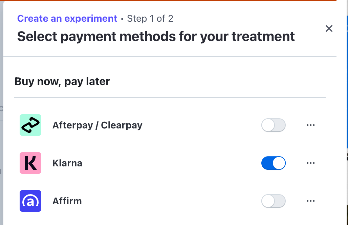
Task: Open the Klarna three-dot options menu
Action: (310, 163)
